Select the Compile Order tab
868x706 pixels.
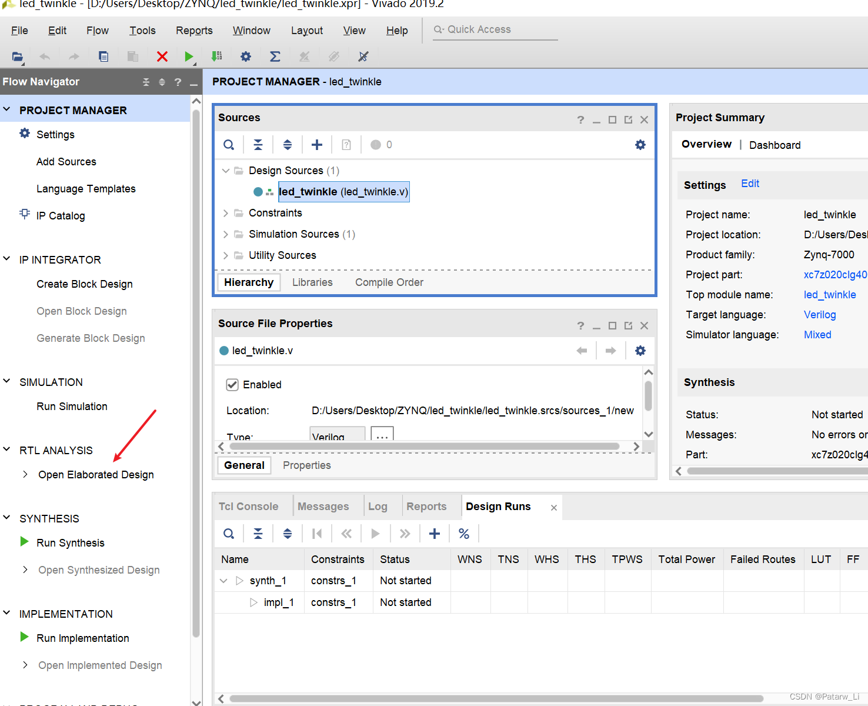coord(389,282)
